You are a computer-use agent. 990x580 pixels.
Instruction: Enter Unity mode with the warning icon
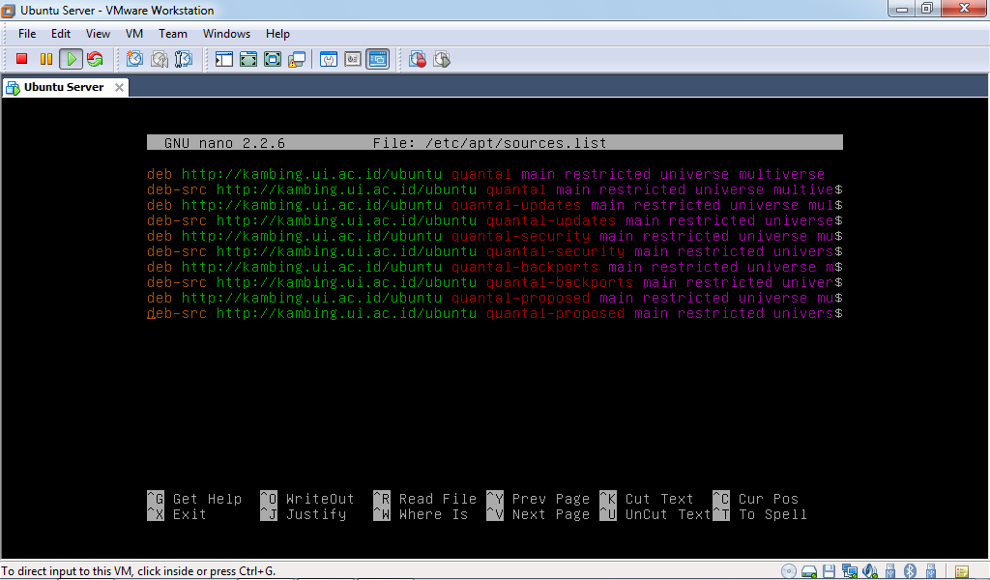tap(297, 59)
